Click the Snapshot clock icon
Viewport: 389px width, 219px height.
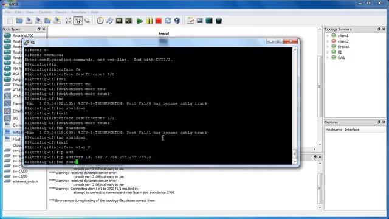click(100, 21)
